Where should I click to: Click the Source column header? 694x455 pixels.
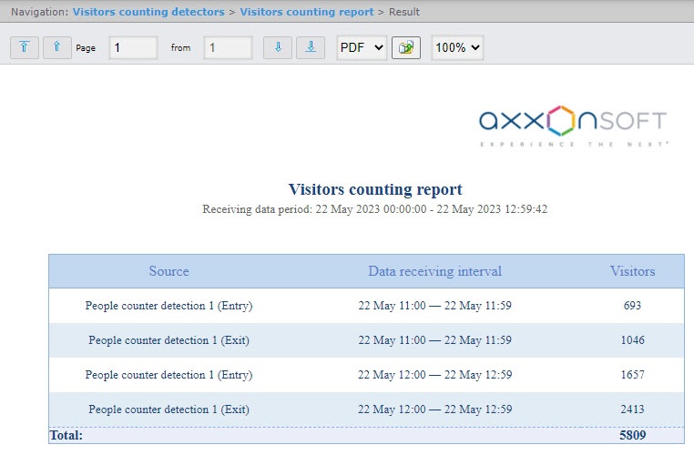pos(168,271)
